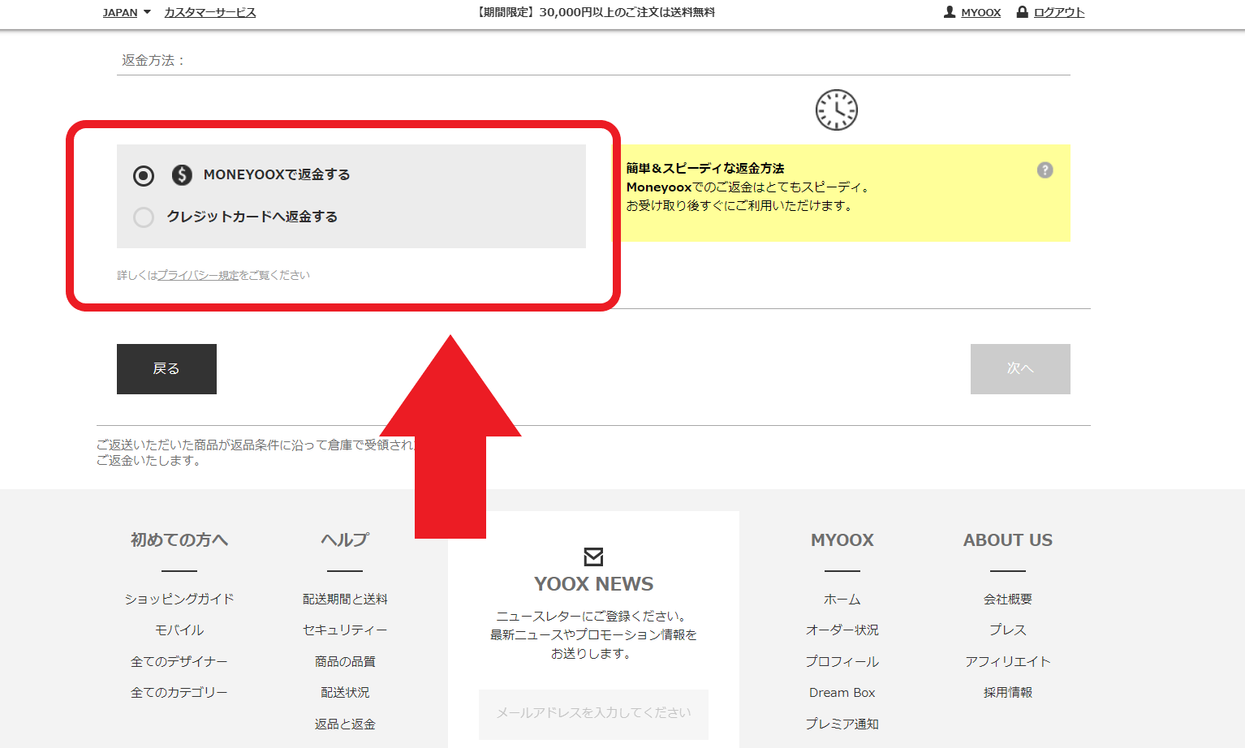The image size is (1245, 748).
Task: Click the newsletter email address input field
Action: pos(592,715)
